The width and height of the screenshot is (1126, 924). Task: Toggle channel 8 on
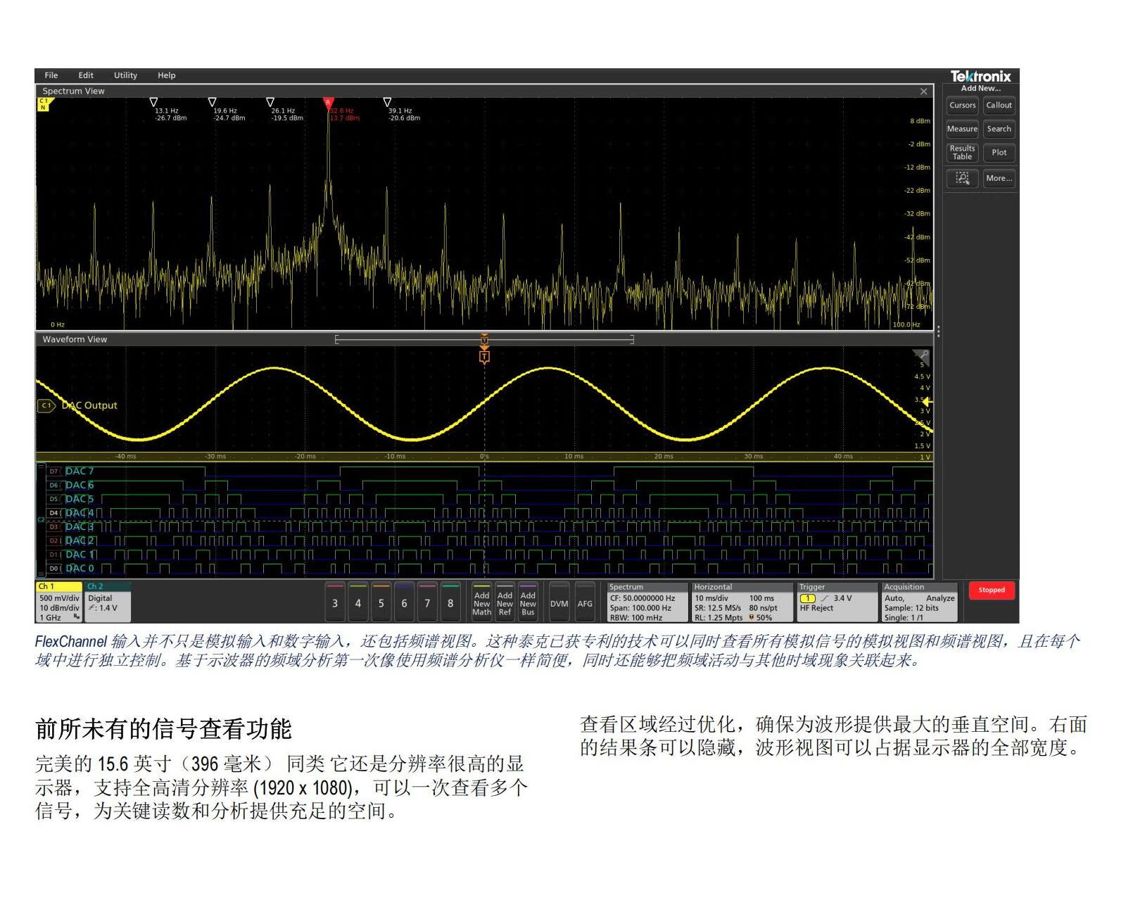pos(450,602)
